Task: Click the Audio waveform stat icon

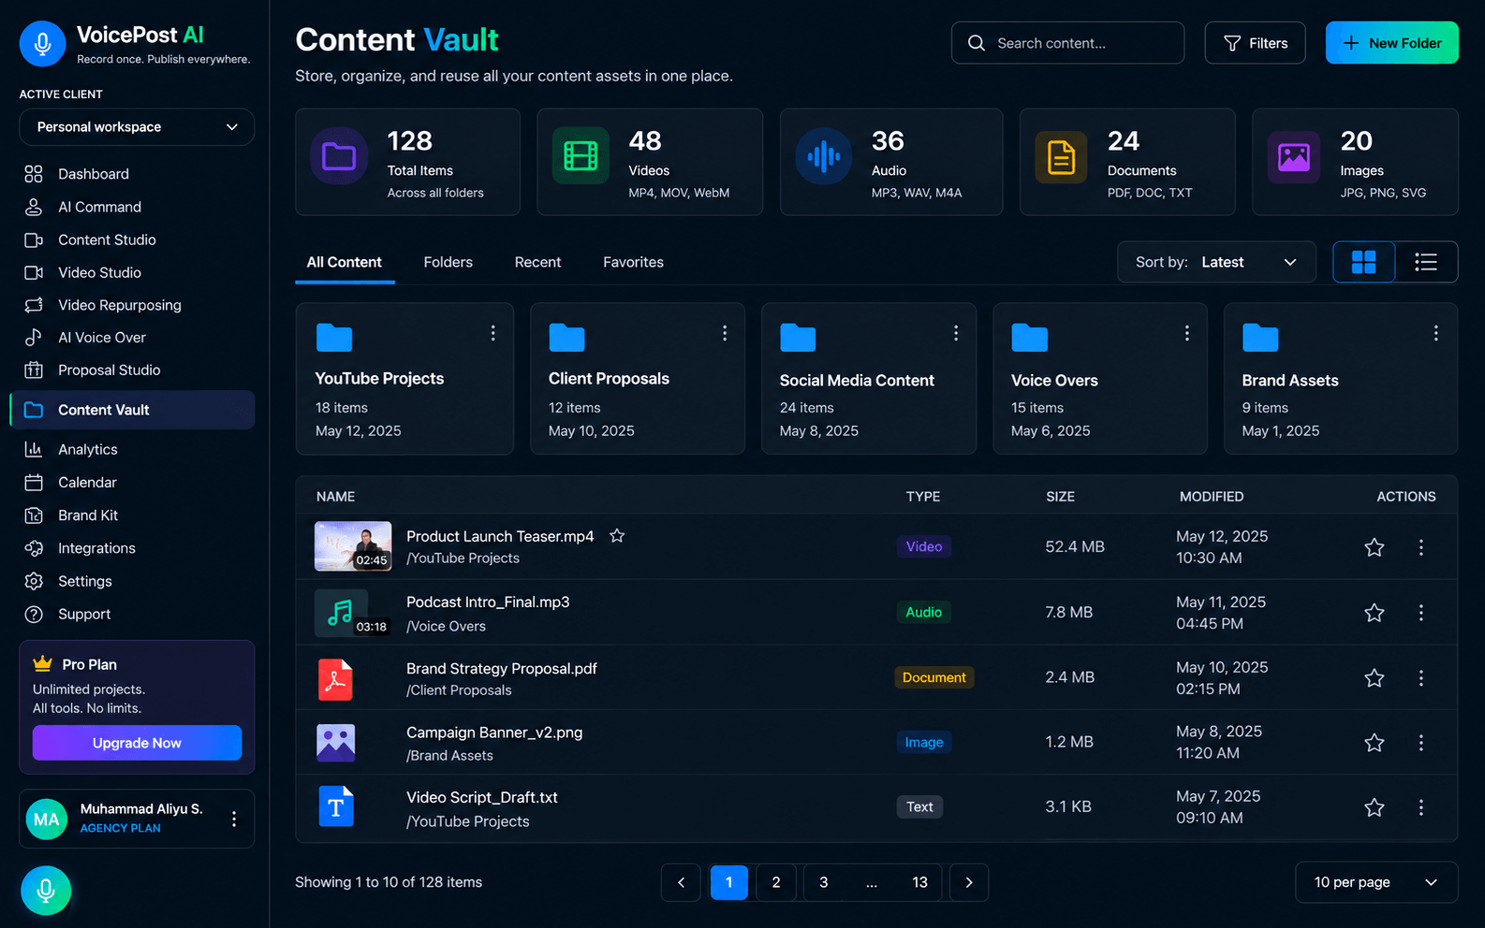Action: coord(824,156)
